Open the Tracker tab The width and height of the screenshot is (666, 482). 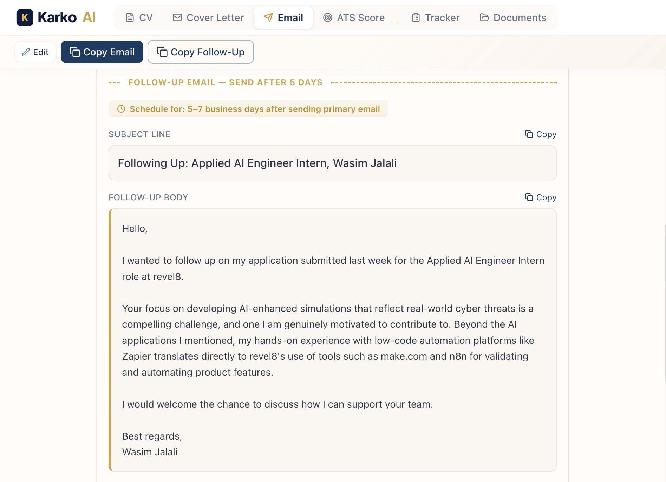[x=435, y=17]
